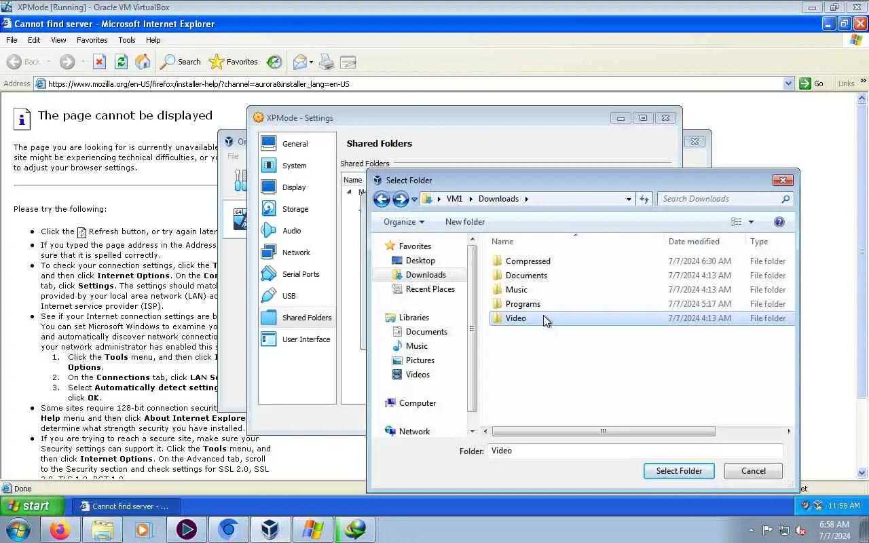
Task: Click the Go button beside address bar
Action: tap(812, 83)
